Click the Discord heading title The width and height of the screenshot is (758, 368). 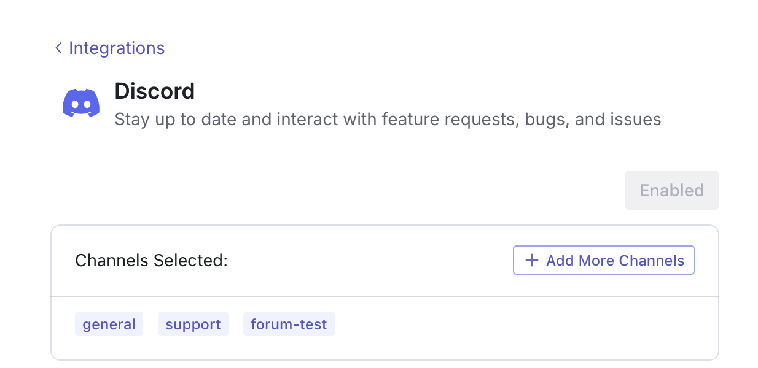click(x=155, y=91)
